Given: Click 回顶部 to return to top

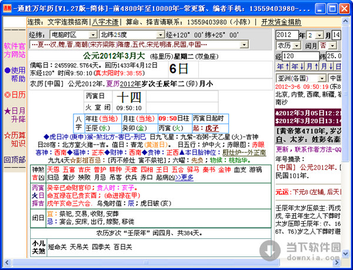Looking at the screenshot, I should coord(15,159).
